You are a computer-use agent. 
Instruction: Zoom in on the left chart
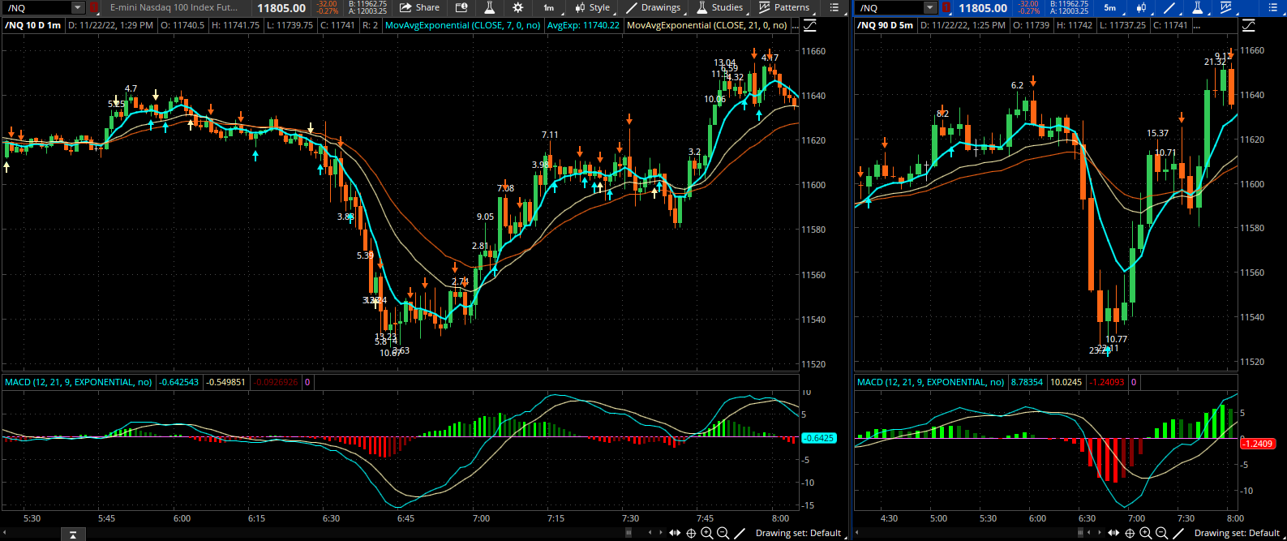pos(707,533)
